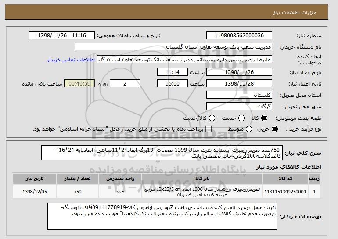Click the 15:00 validity time field

pos(173,84)
